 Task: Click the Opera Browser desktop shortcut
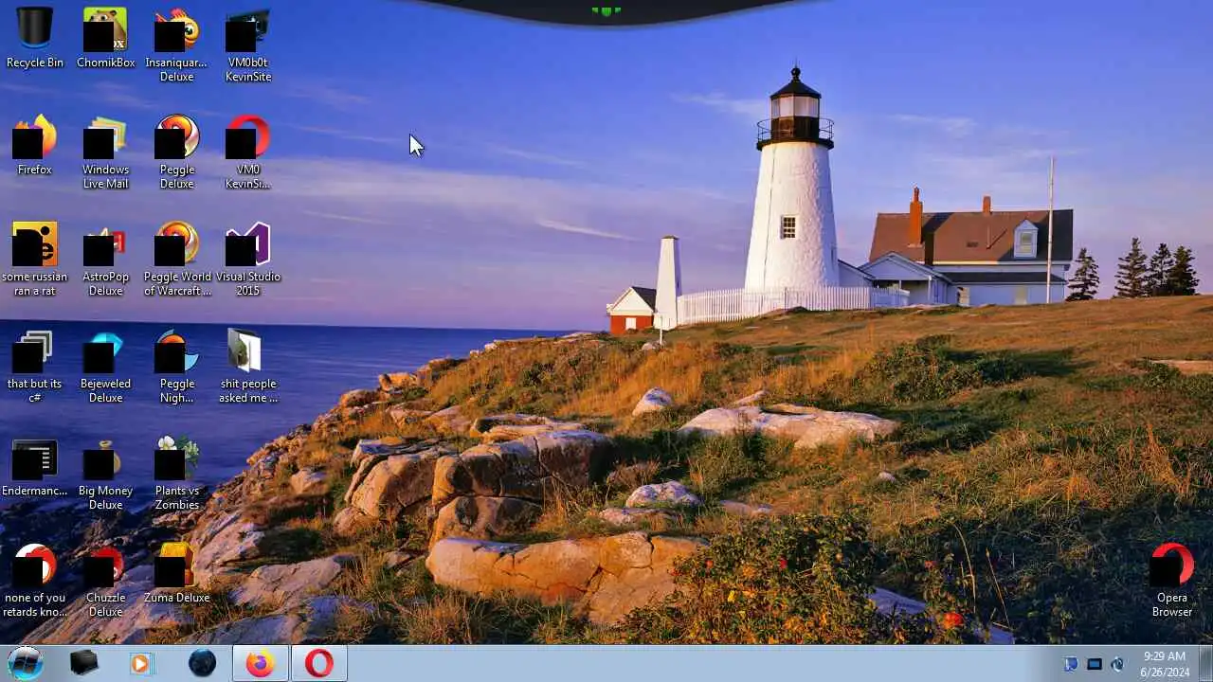1172,580
